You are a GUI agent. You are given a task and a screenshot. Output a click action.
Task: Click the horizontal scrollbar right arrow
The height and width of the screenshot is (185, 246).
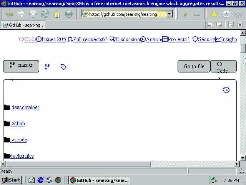click(x=236, y=164)
